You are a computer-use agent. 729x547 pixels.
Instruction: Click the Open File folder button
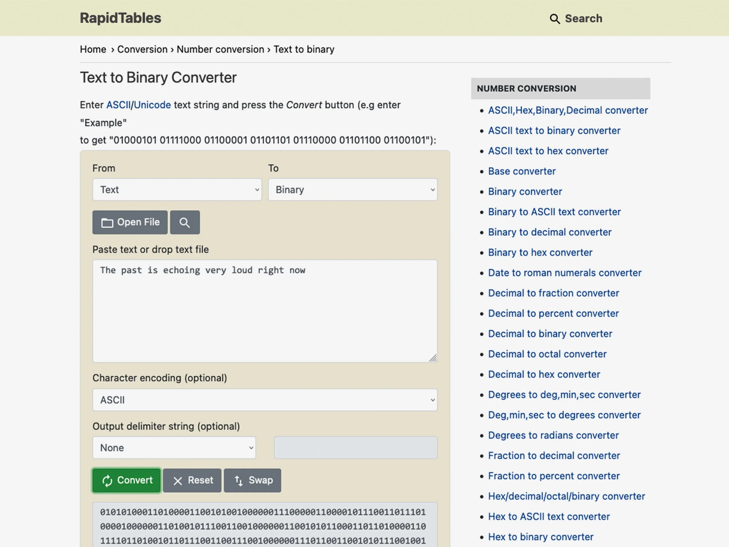[130, 223]
